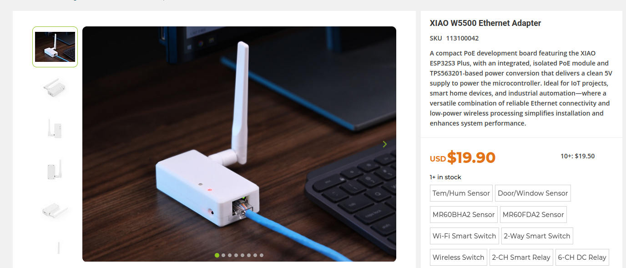This screenshot has width=626, height=268.
Task: Choose the 2-Way Smart Switch option
Action: 537,236
